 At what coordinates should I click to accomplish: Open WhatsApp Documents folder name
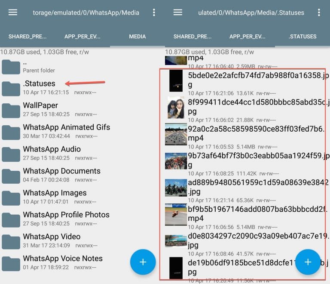62,171
